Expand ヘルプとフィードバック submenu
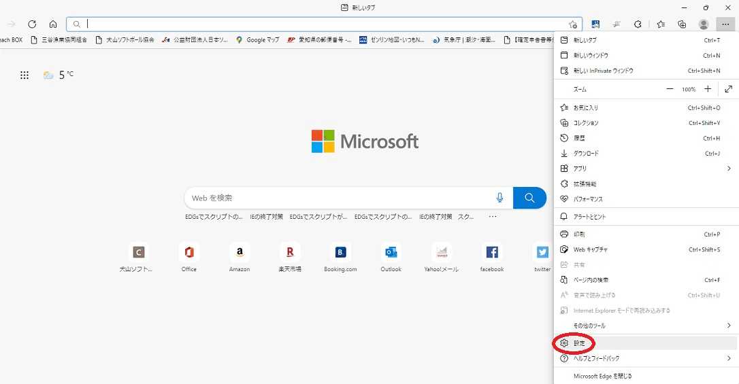Image resolution: width=739 pixels, height=384 pixels. (646, 358)
